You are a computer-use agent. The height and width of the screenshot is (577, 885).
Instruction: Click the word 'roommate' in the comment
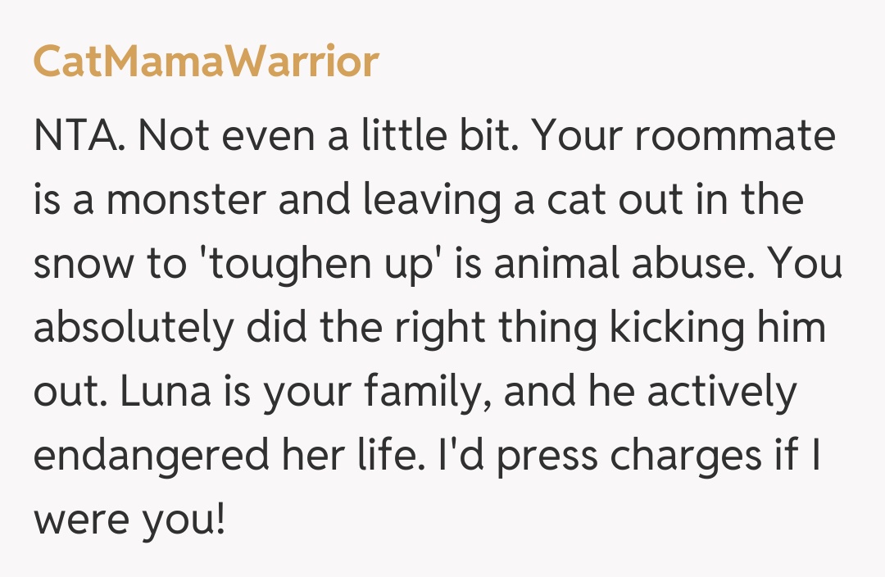point(733,137)
